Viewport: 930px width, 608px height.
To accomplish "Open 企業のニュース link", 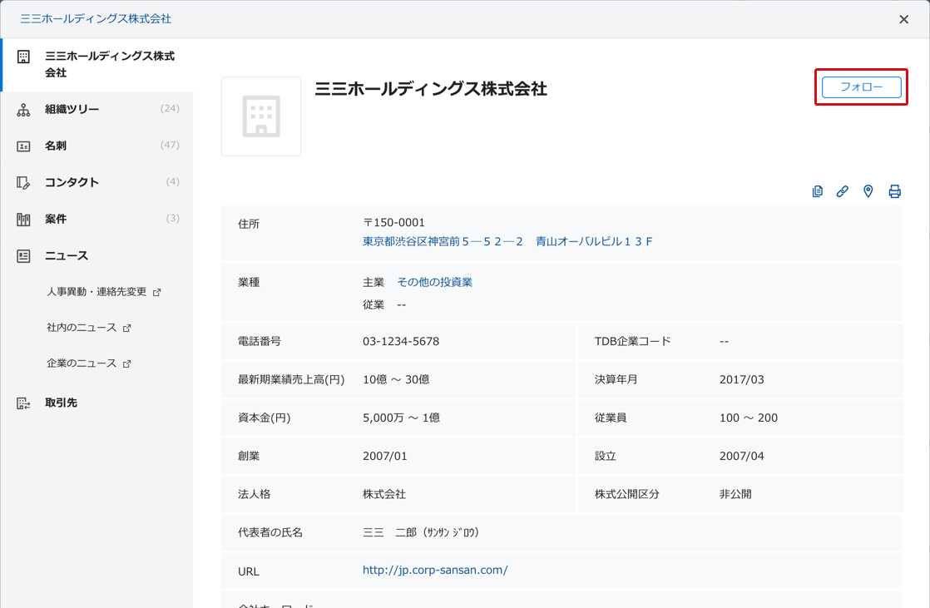I will [x=82, y=363].
